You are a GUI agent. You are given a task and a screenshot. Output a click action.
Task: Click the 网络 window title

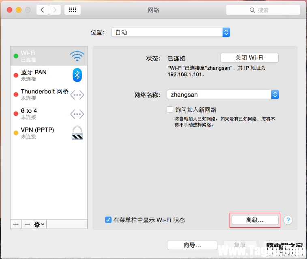[153, 10]
